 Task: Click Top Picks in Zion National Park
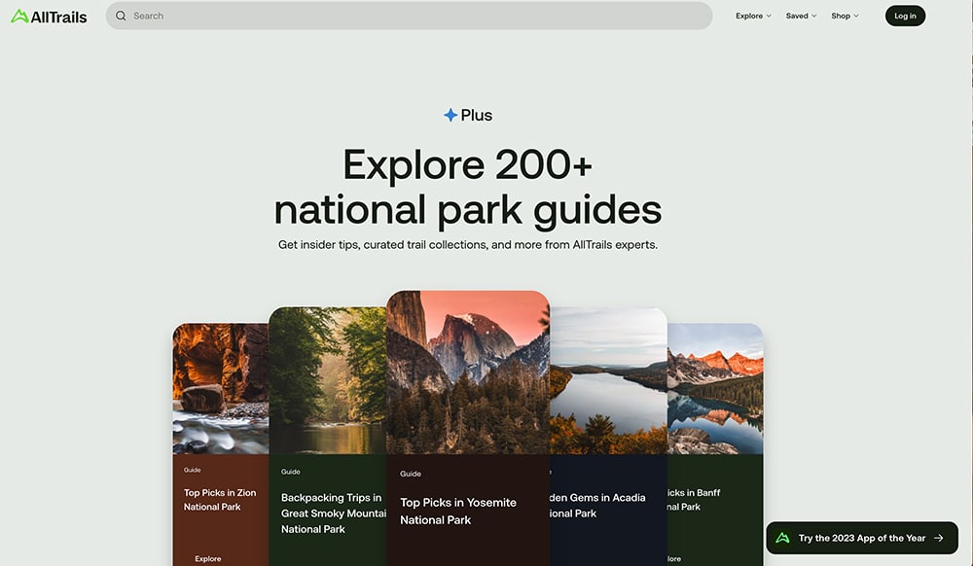pyautogui.click(x=220, y=500)
